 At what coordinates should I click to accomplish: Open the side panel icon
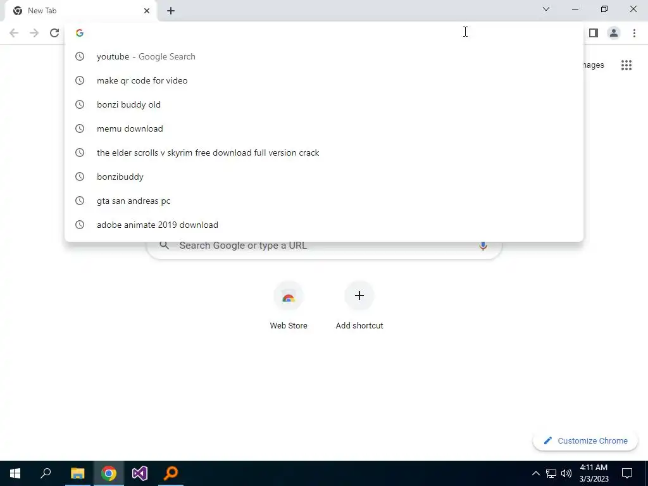tap(594, 33)
